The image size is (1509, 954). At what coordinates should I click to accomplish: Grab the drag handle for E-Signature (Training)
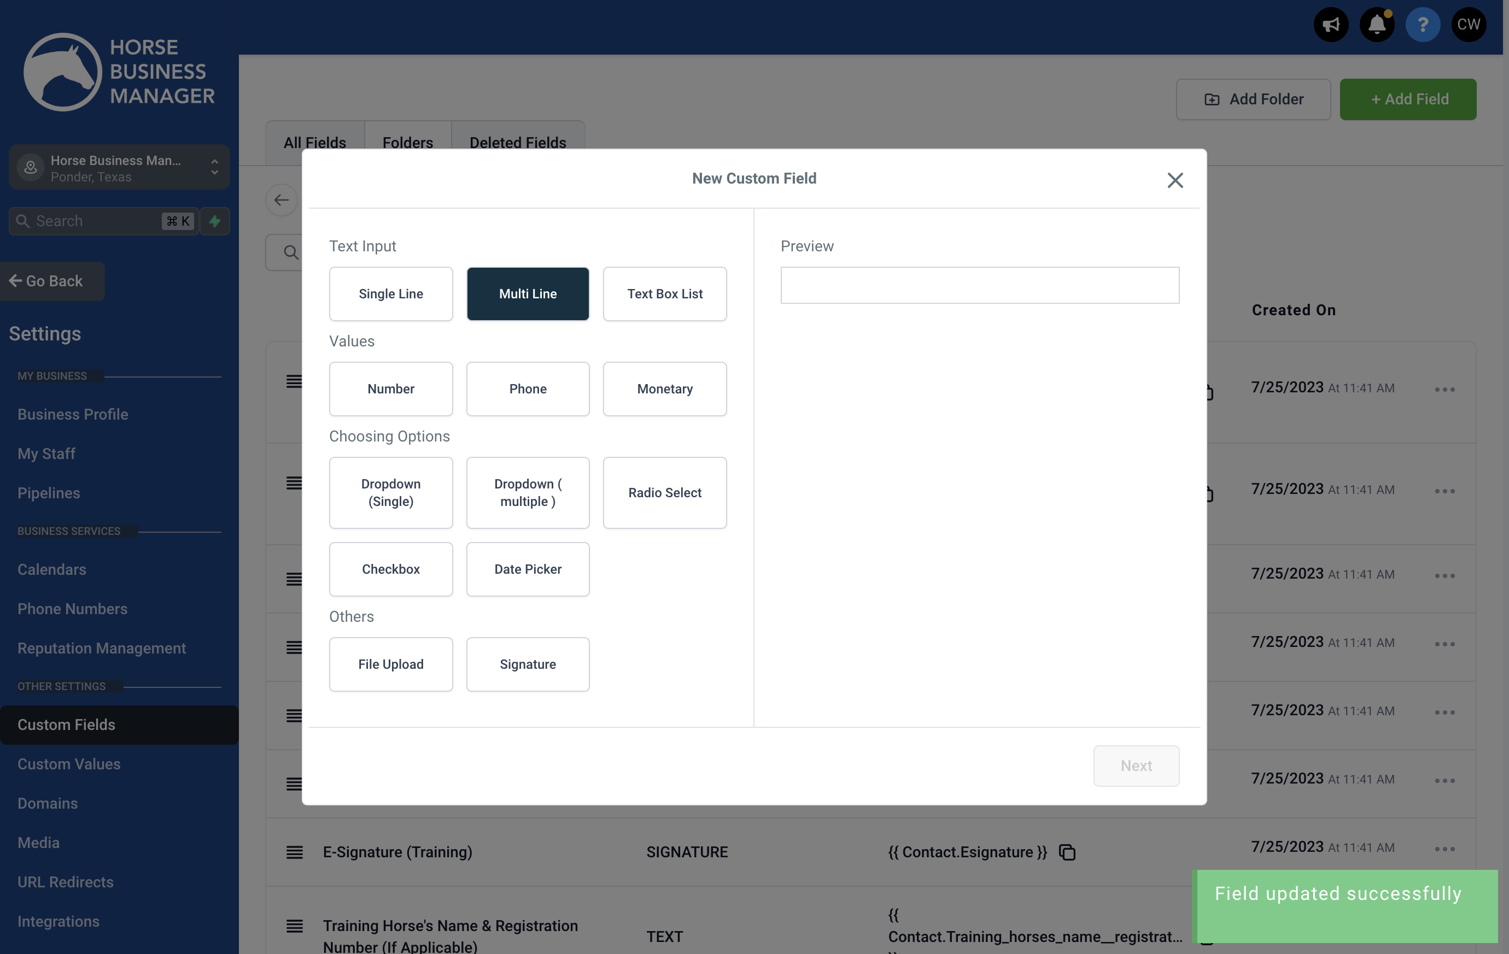coord(295,852)
